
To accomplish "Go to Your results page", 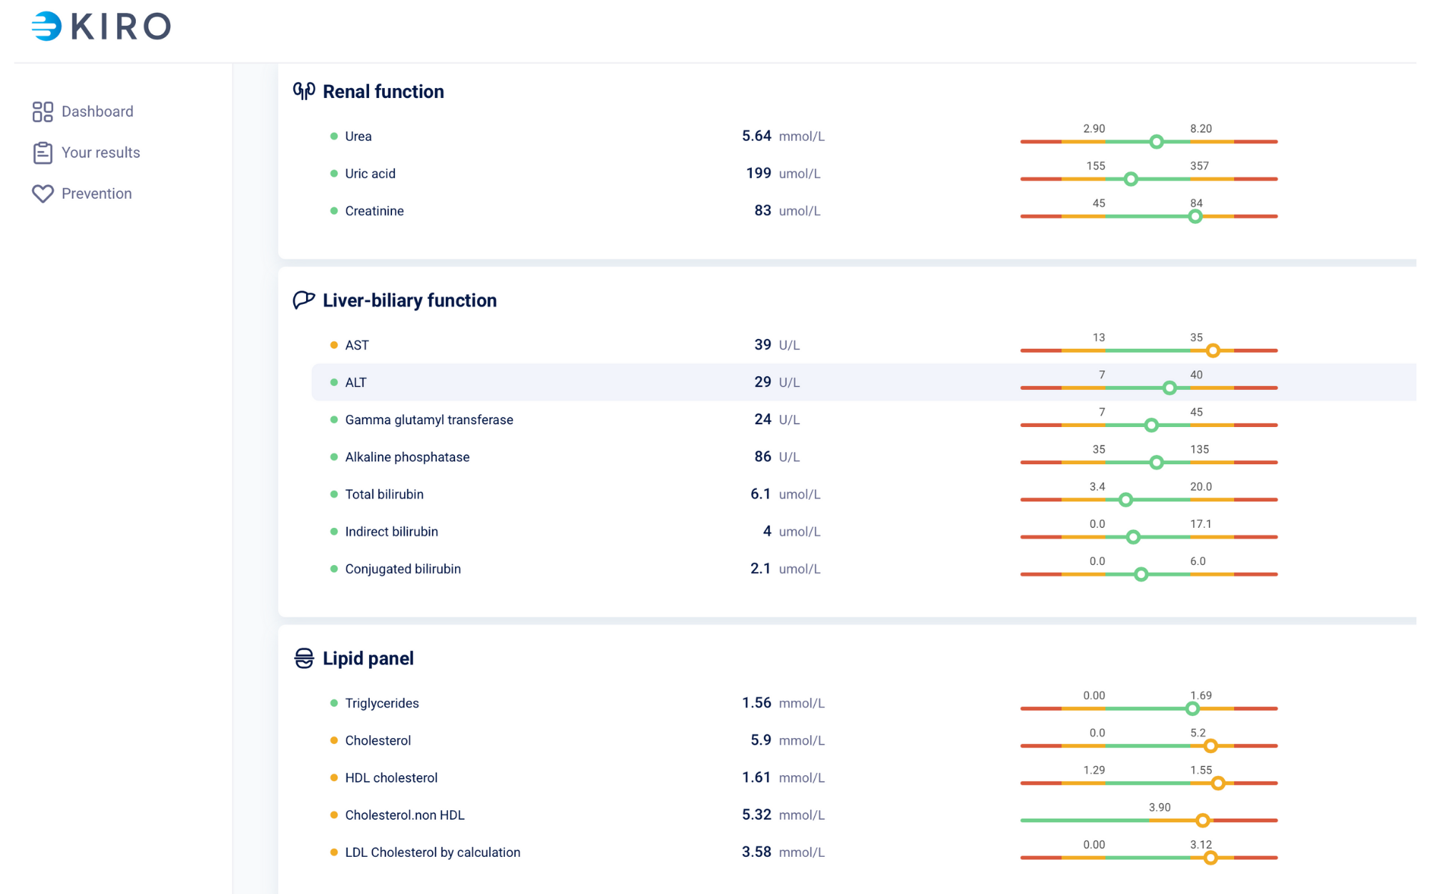I will click(x=100, y=152).
